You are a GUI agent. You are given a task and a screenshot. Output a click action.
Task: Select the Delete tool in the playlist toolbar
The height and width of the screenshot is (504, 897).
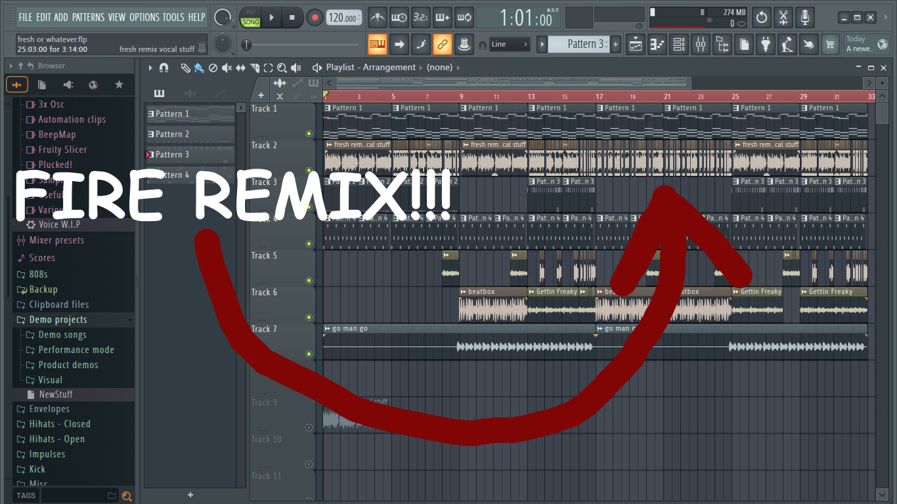tap(213, 67)
